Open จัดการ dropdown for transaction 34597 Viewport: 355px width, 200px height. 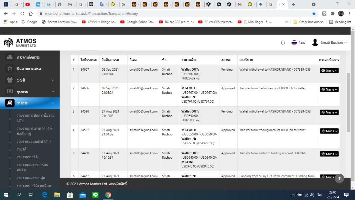(x=329, y=131)
